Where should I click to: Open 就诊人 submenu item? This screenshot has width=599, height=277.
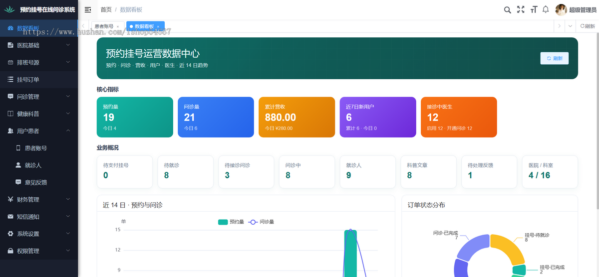39,165
